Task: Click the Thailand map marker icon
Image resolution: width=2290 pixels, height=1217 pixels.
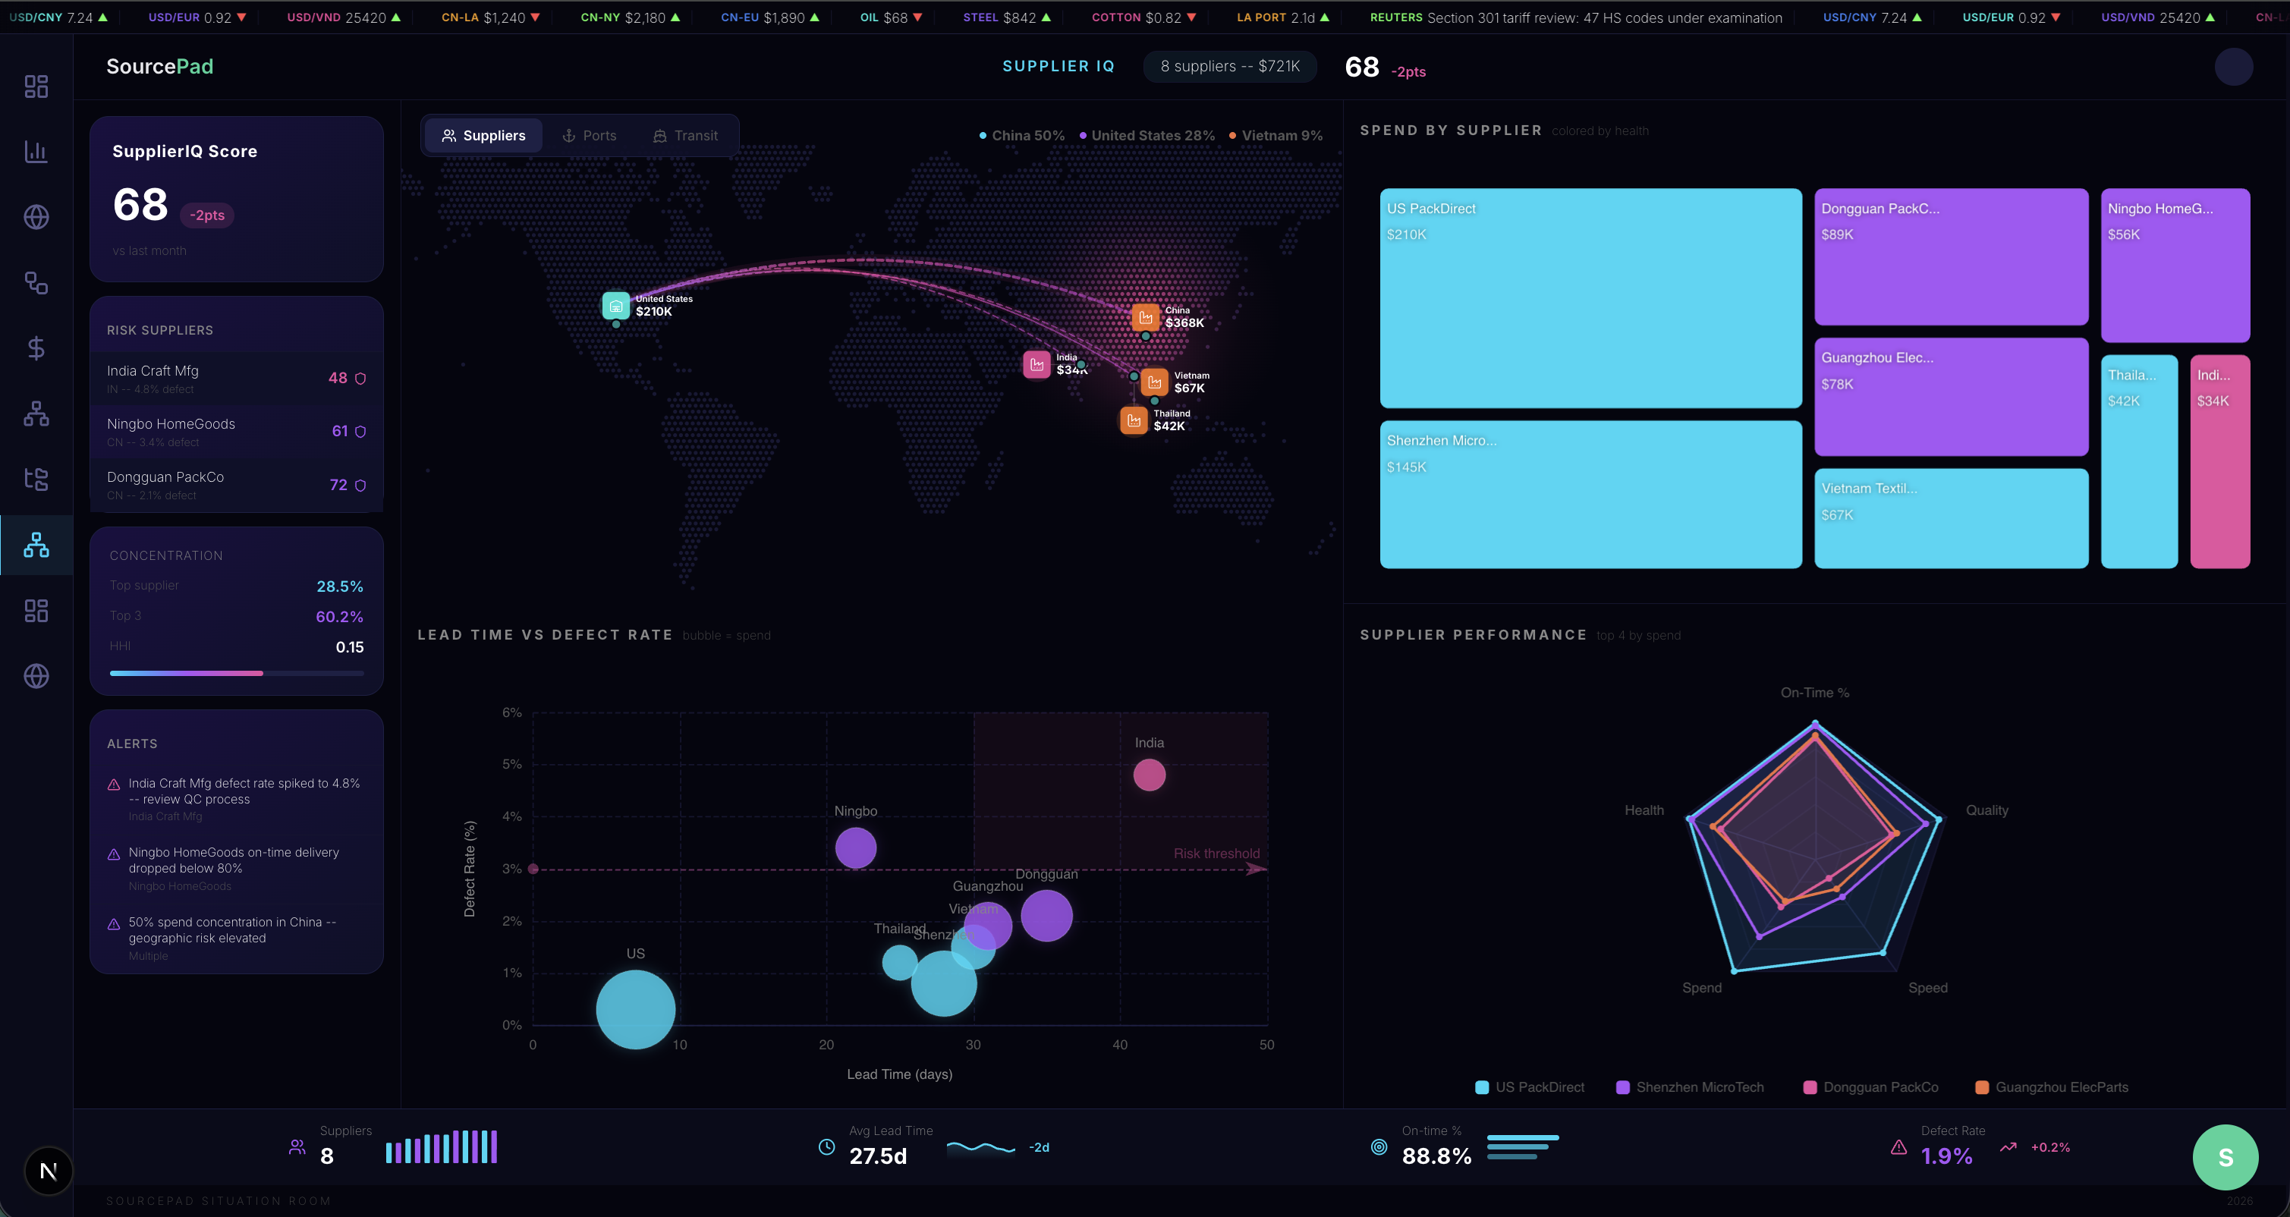Action: (1134, 420)
